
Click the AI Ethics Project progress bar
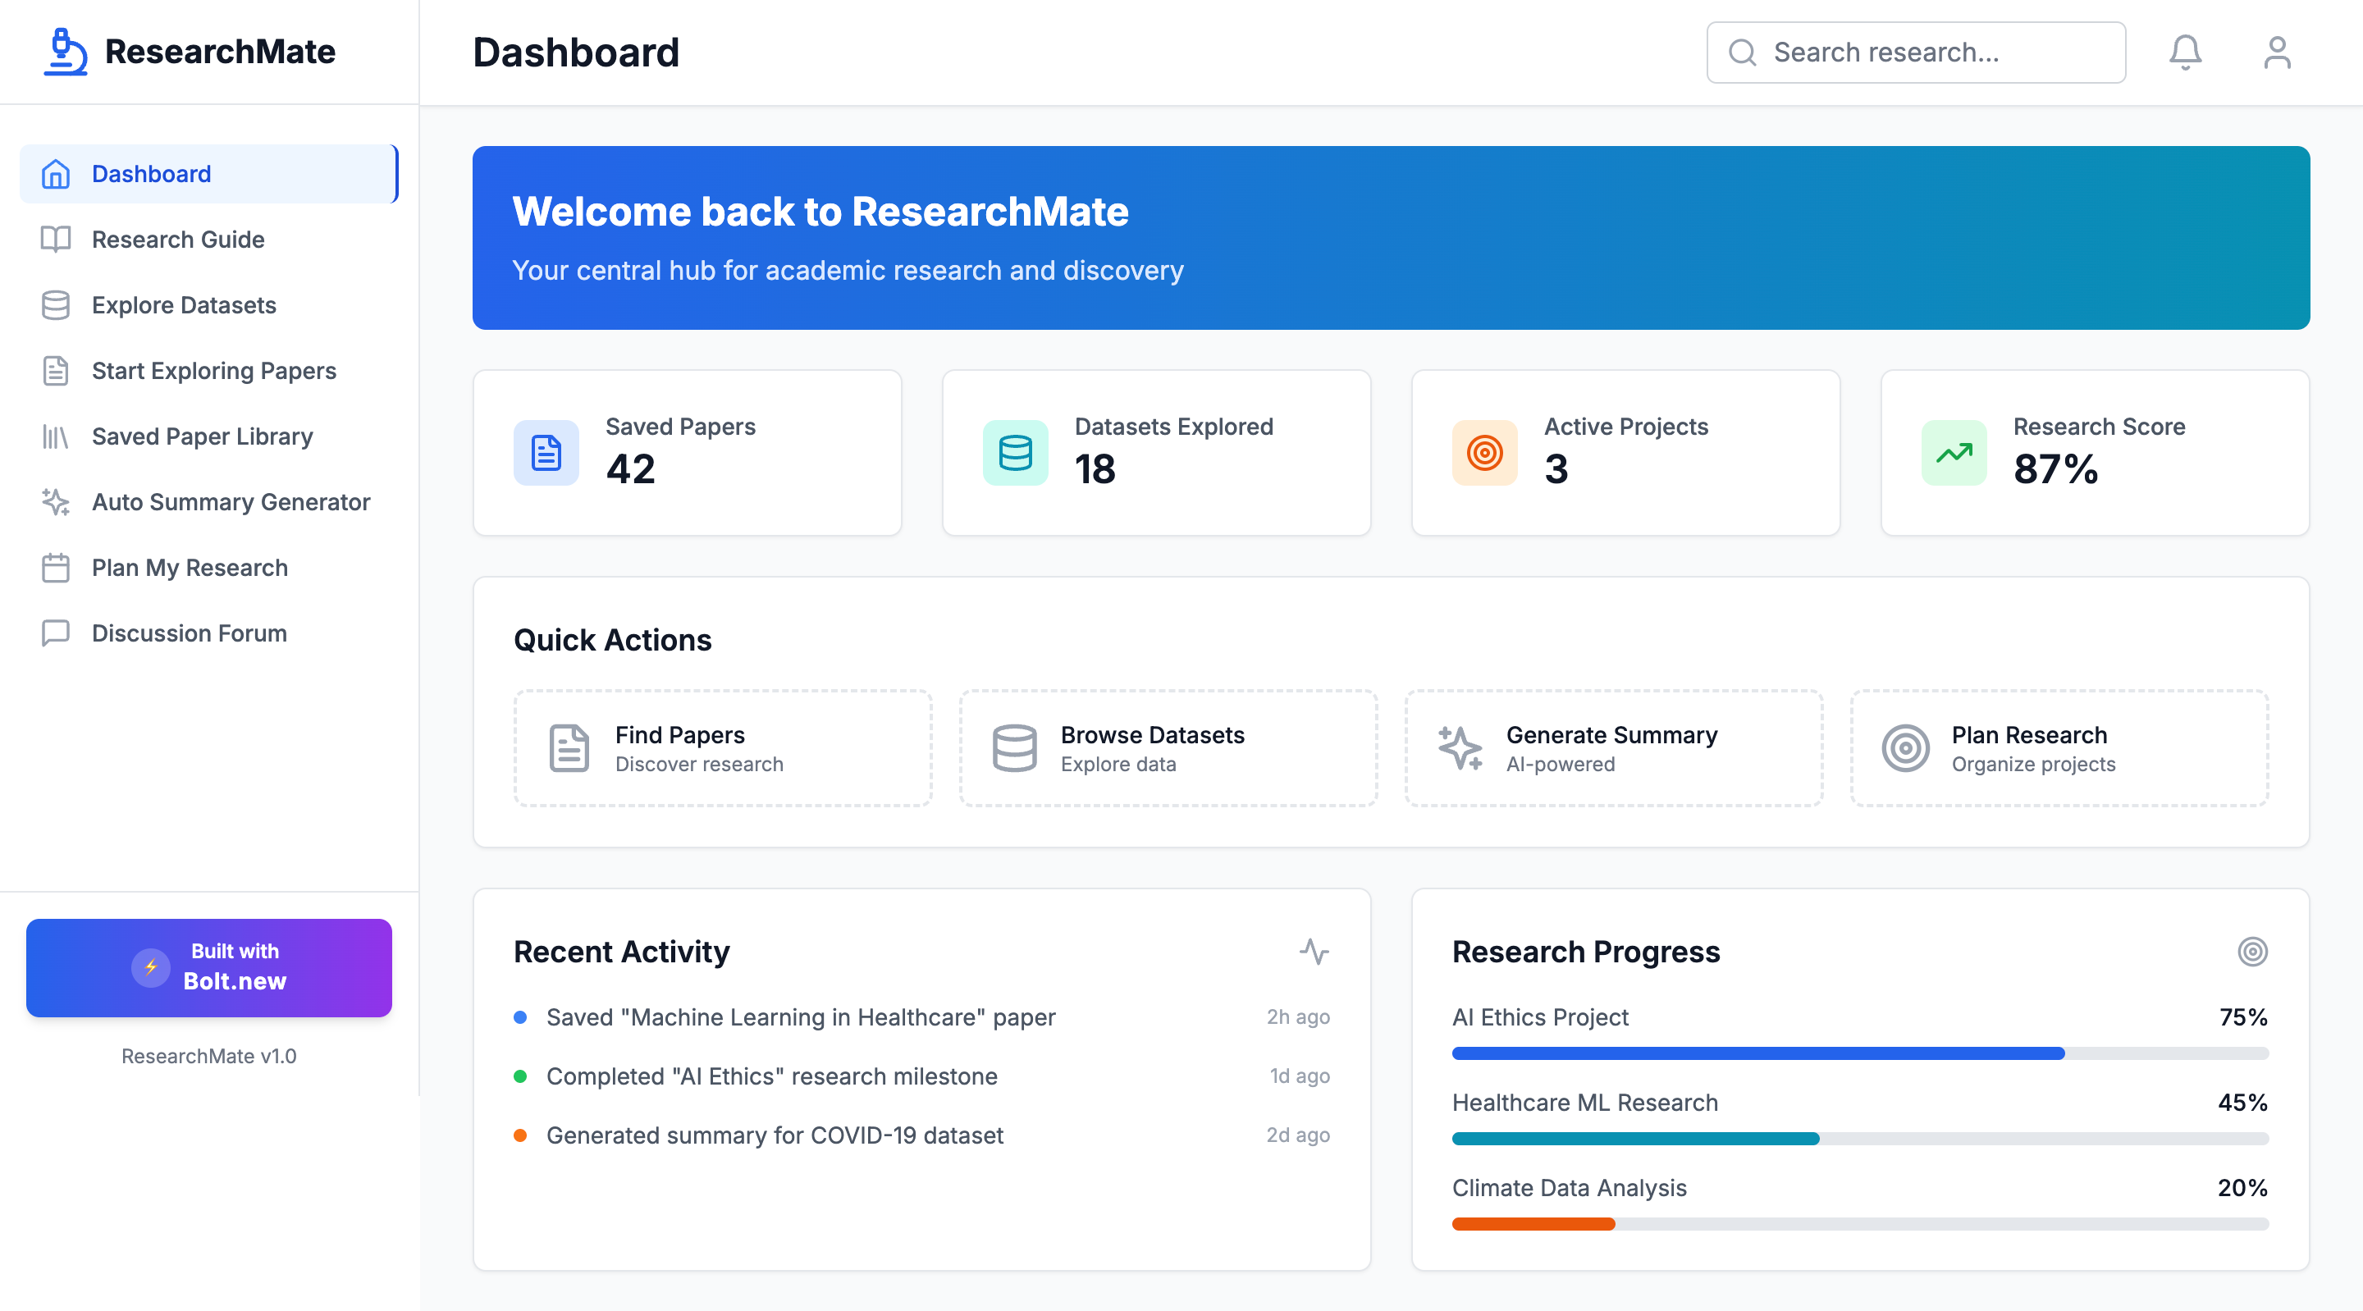pos(1858,1053)
